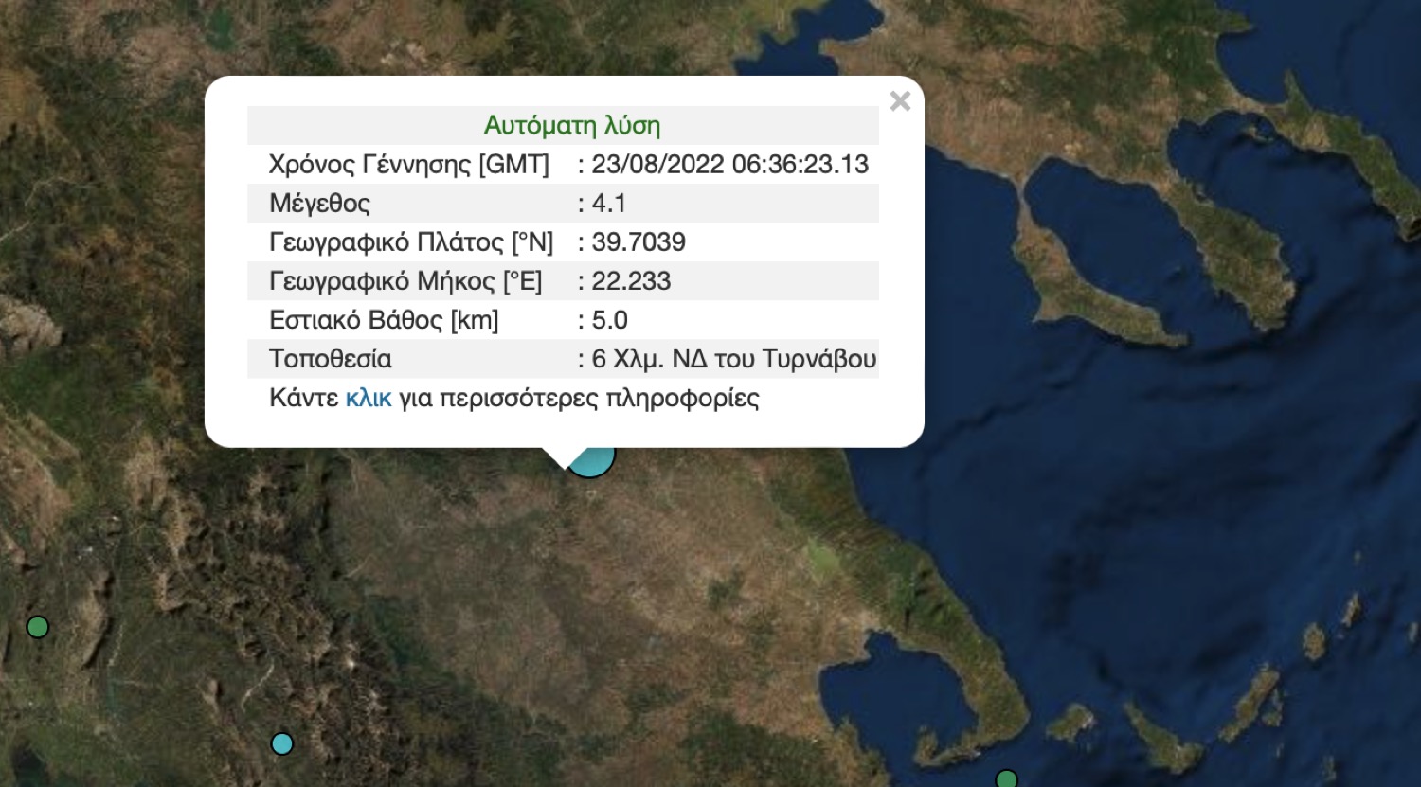Image resolution: width=1421 pixels, height=787 pixels.
Task: Click the 'Εστιακό Βάθος [km]' label
Action: tap(384, 320)
